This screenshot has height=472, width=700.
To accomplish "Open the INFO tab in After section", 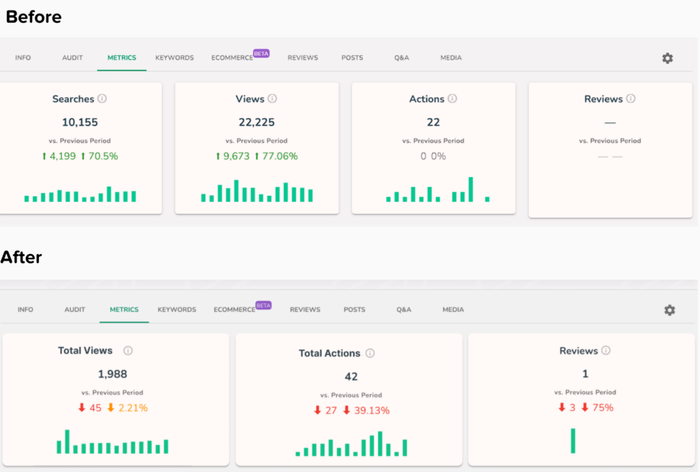I will pyautogui.click(x=25, y=310).
